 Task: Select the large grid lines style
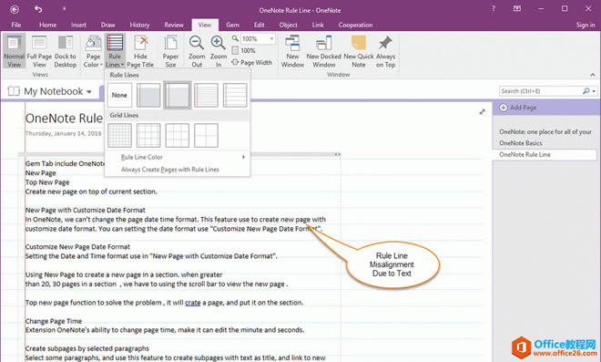[x=177, y=135]
